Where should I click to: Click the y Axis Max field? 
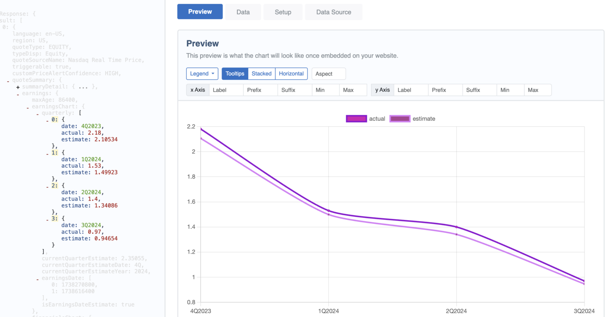pyautogui.click(x=537, y=90)
